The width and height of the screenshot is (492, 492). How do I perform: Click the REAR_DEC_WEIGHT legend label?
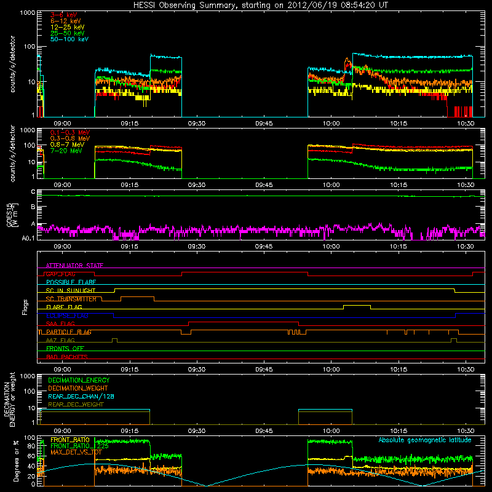pyautogui.click(x=76, y=405)
